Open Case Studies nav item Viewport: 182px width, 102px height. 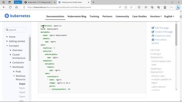click(139, 16)
